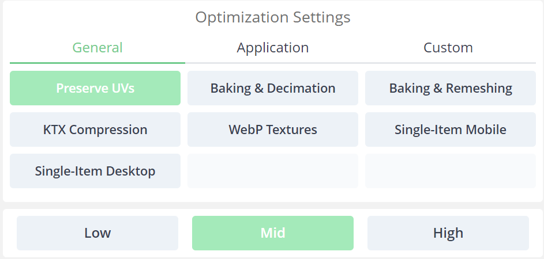The width and height of the screenshot is (544, 259).
Task: Select the Single-Item Mobile preset
Action: [451, 129]
